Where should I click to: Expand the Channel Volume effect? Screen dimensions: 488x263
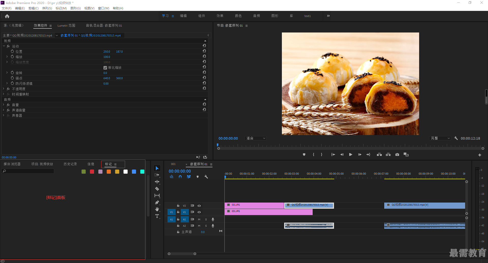tap(4, 110)
